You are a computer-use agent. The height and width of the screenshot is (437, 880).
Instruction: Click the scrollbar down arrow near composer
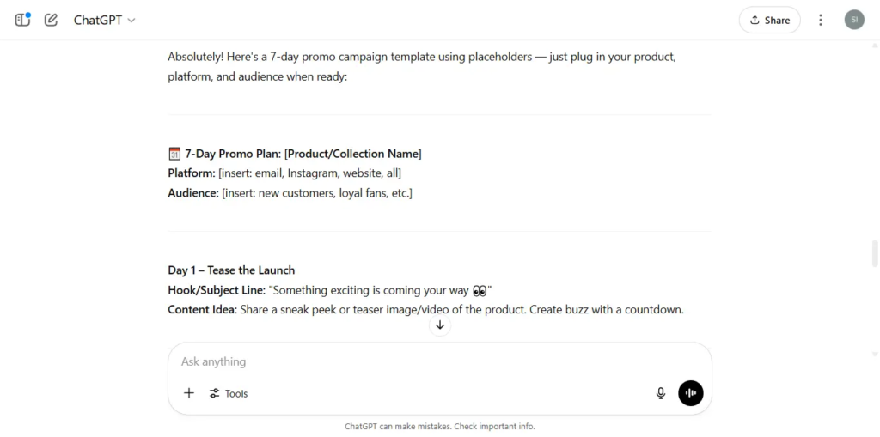(x=874, y=354)
